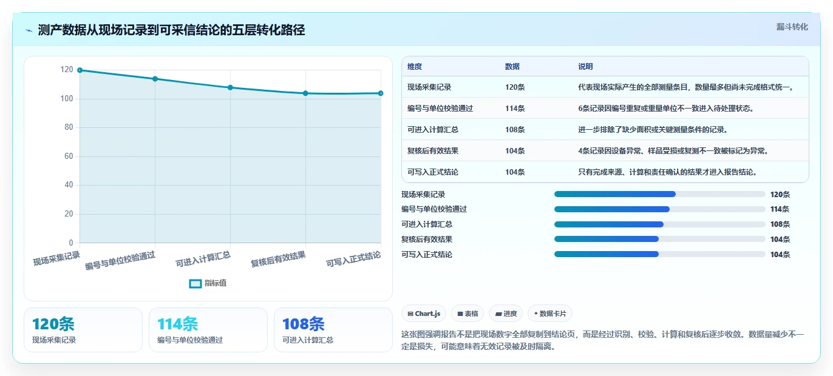This screenshot has height=376, width=833.
Task: Click the lightning icon beside the page title
Action: coord(29,30)
